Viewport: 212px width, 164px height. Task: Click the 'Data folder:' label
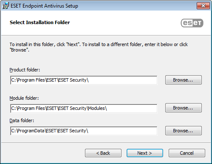(x=22, y=120)
